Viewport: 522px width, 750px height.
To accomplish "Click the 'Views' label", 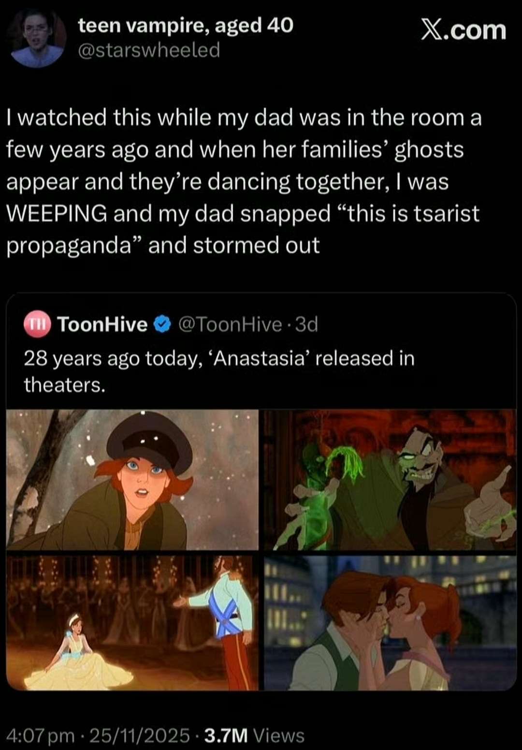I will [279, 735].
